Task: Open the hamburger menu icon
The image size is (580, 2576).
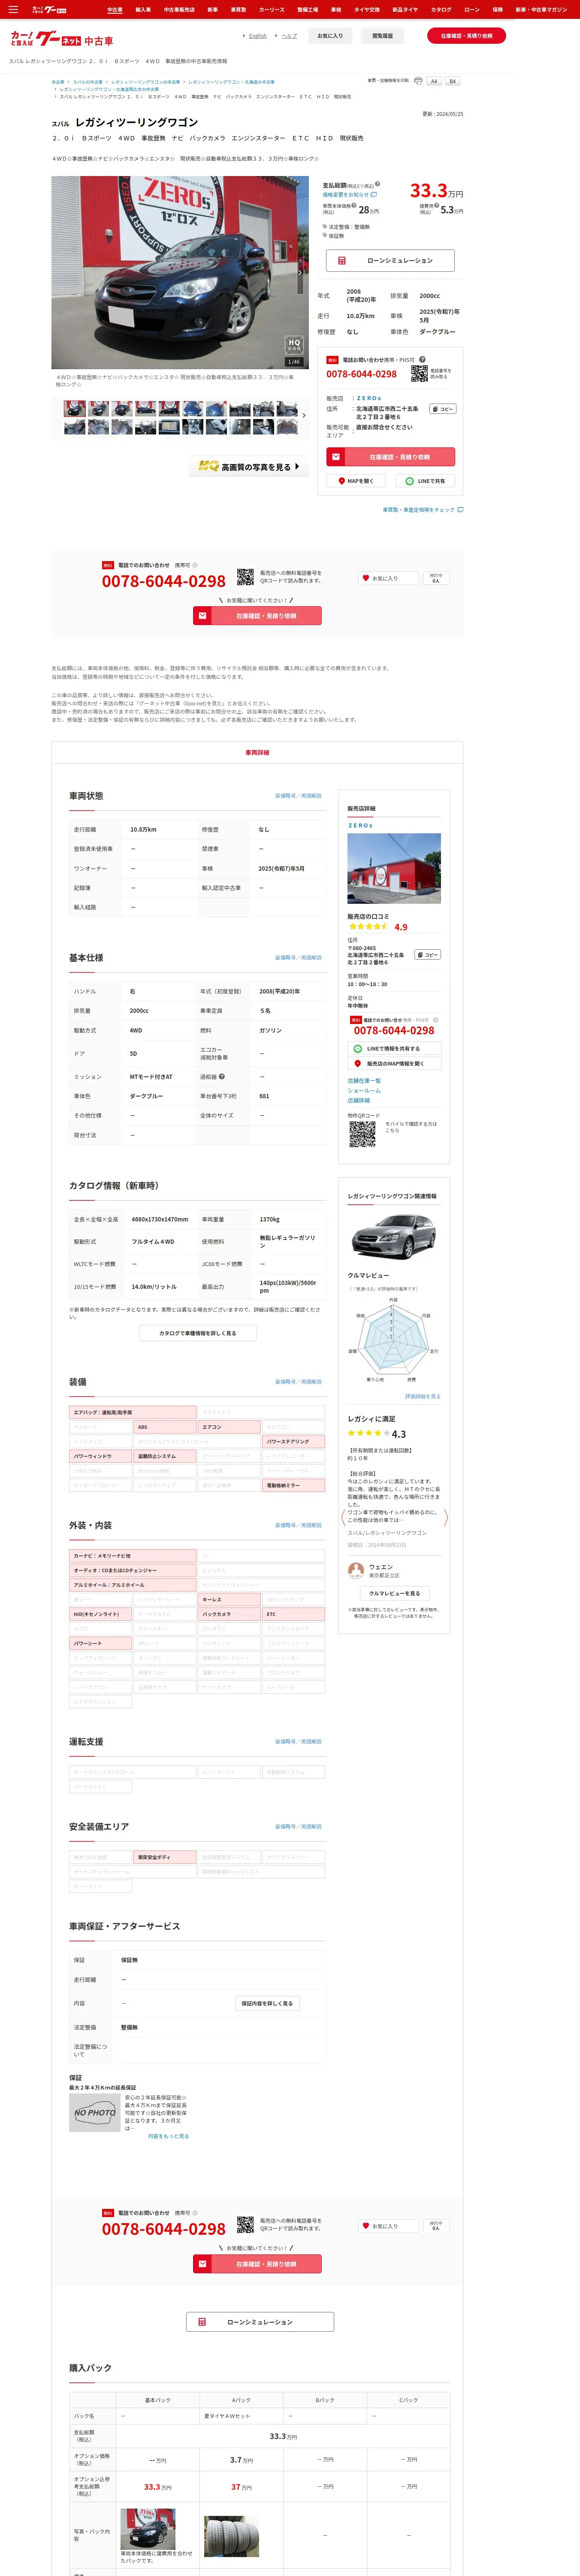Action: pyautogui.click(x=13, y=9)
